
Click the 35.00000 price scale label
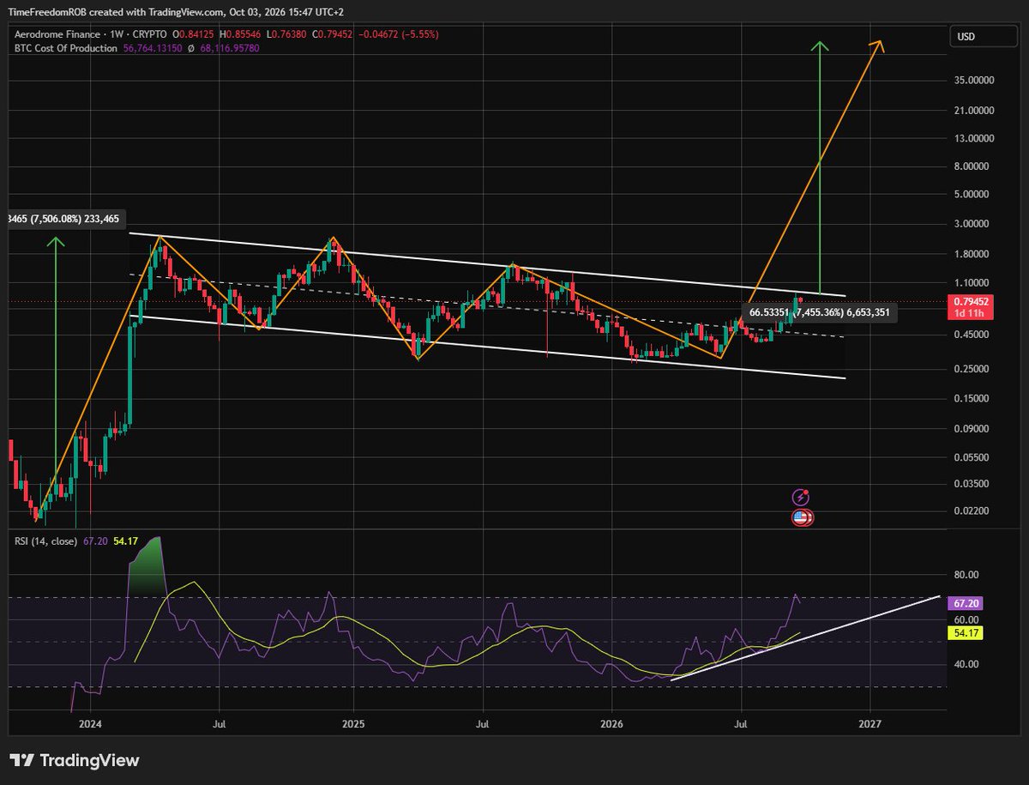point(975,81)
